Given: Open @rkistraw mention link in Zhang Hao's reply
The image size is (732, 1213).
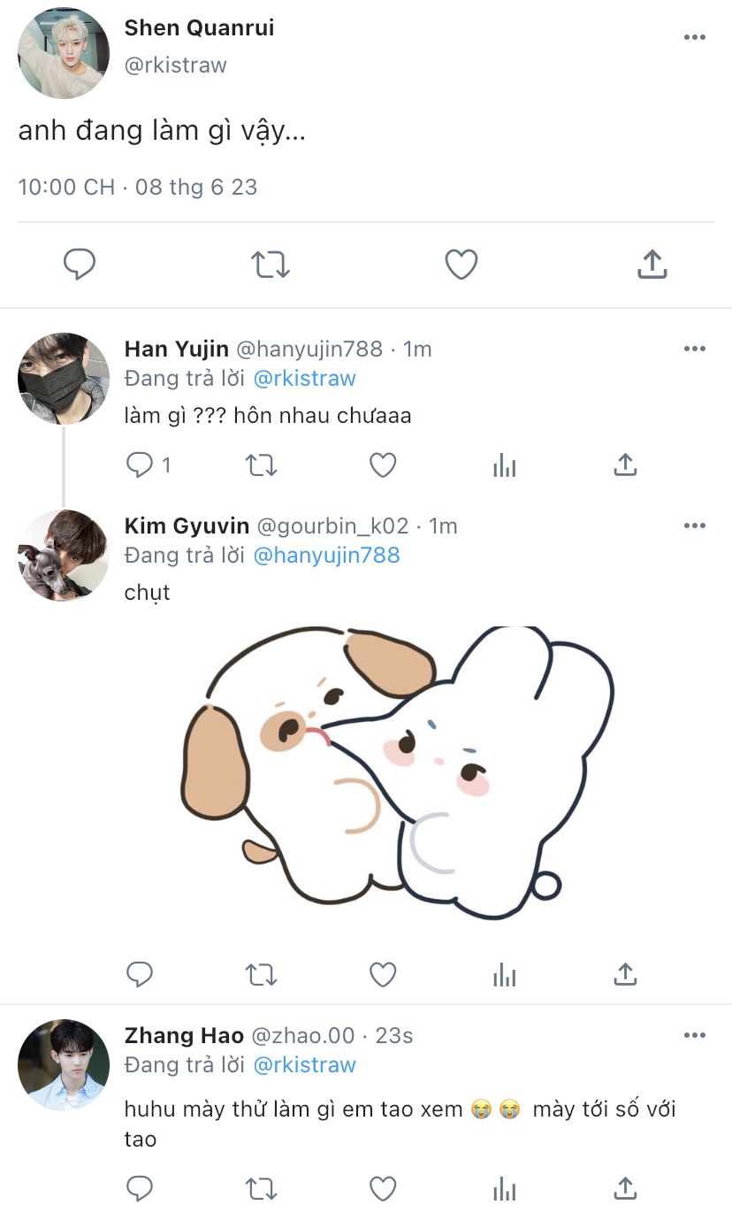Looking at the screenshot, I should (304, 1065).
